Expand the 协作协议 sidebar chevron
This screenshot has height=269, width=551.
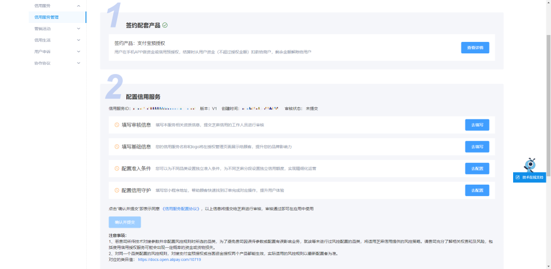pos(79,63)
